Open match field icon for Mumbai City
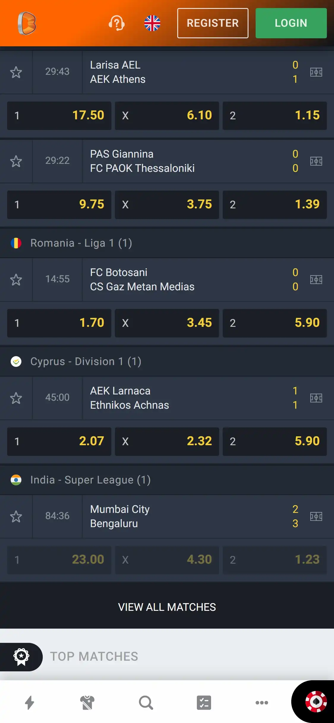The width and height of the screenshot is (334, 723). (x=316, y=516)
